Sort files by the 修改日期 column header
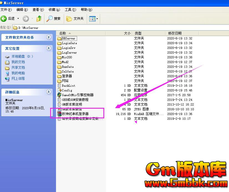This screenshot has width=229, height=192. click(x=175, y=33)
